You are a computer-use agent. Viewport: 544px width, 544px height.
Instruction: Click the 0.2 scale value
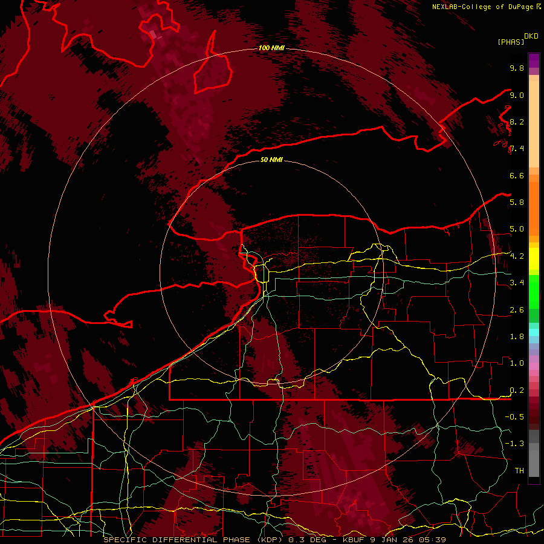[x=517, y=390]
